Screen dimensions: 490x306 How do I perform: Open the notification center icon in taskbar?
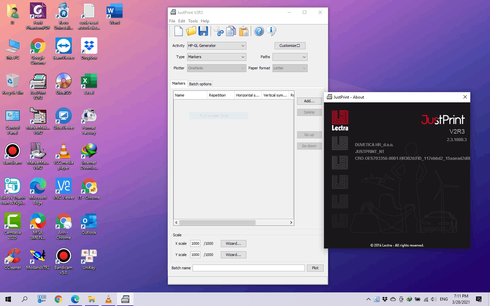tap(479, 299)
